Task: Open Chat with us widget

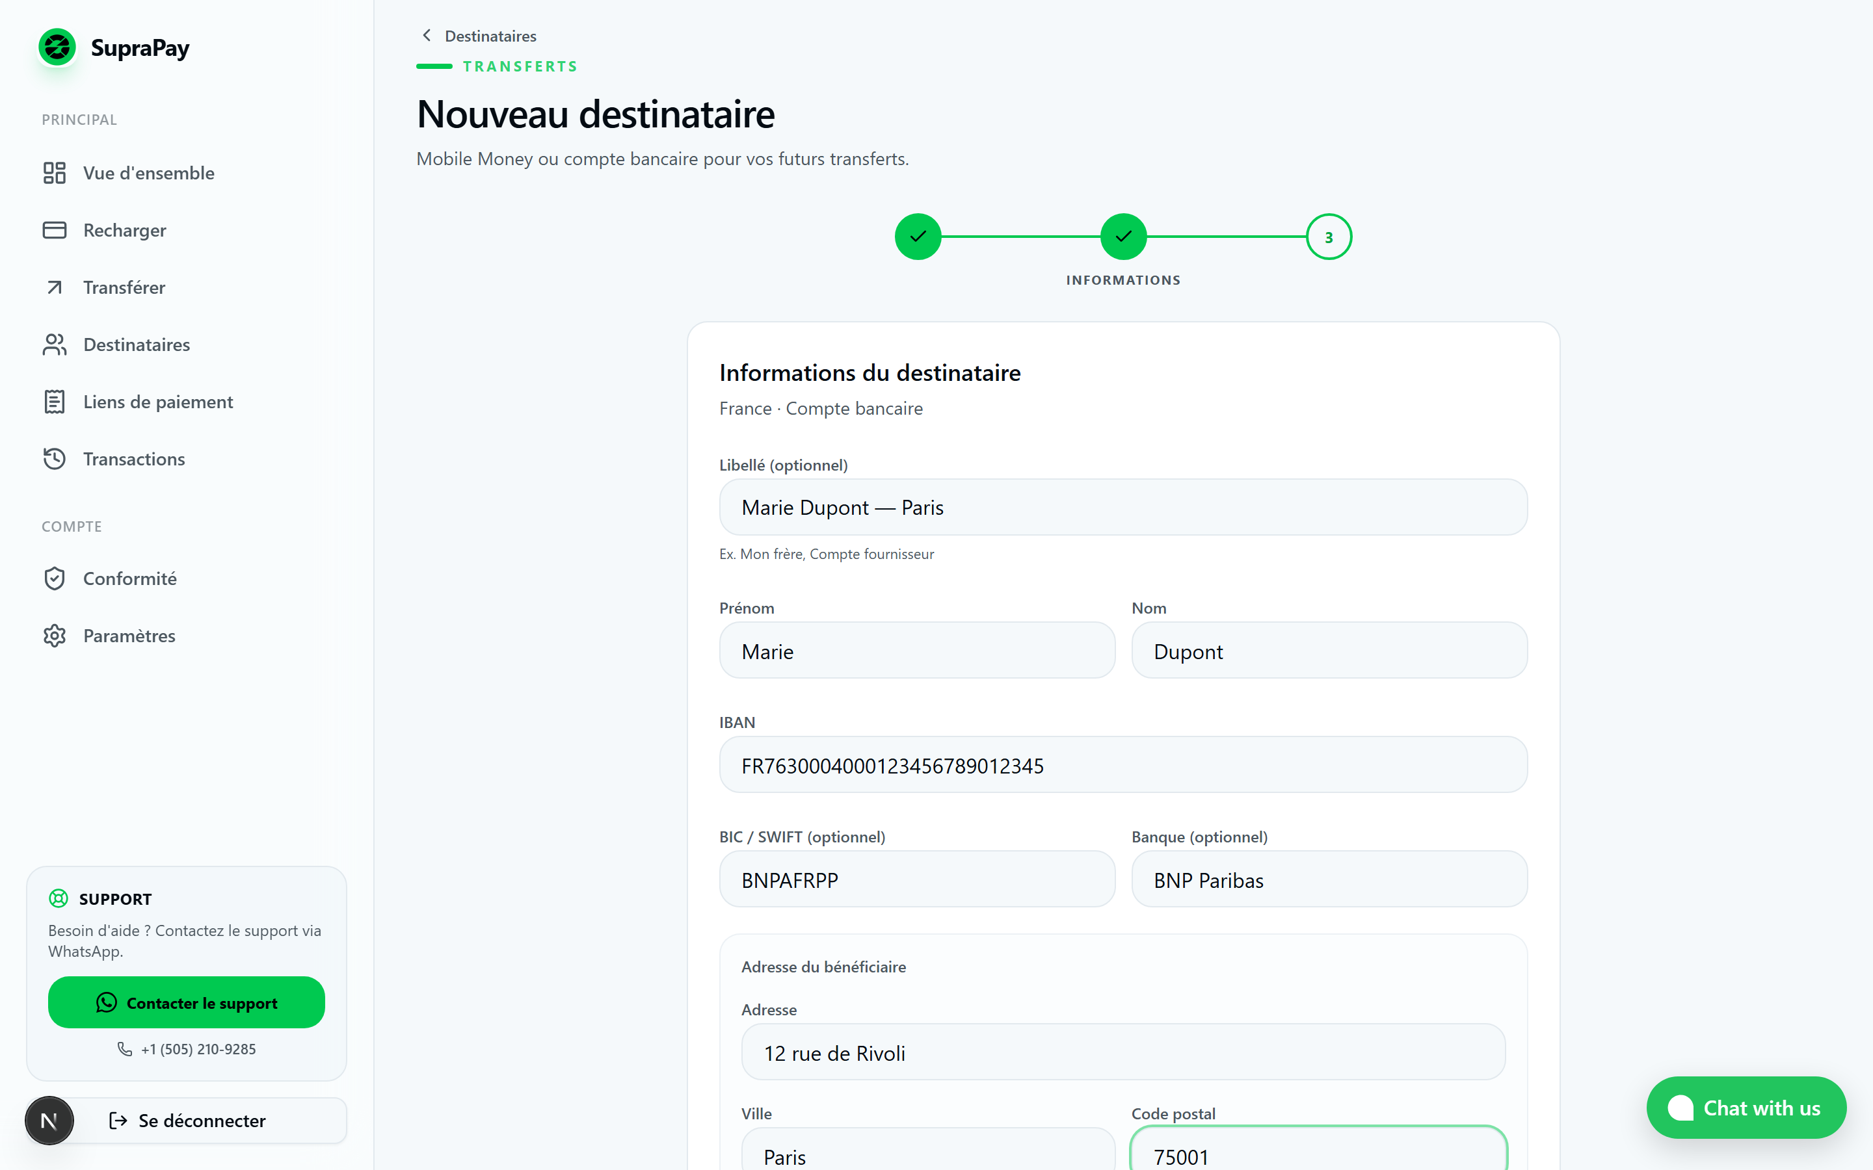Action: 1746,1108
